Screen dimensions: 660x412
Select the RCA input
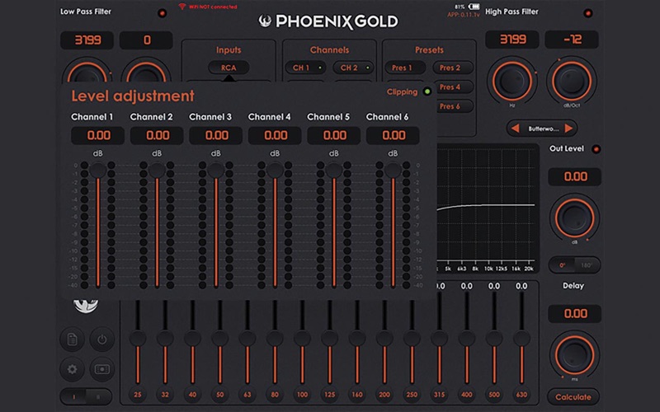click(229, 68)
